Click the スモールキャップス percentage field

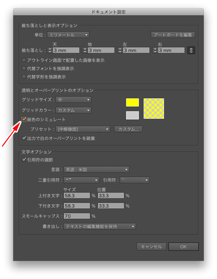[77, 216]
